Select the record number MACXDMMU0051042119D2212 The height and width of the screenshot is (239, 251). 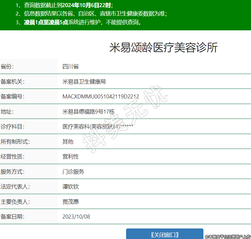pyautogui.click(x=100, y=97)
